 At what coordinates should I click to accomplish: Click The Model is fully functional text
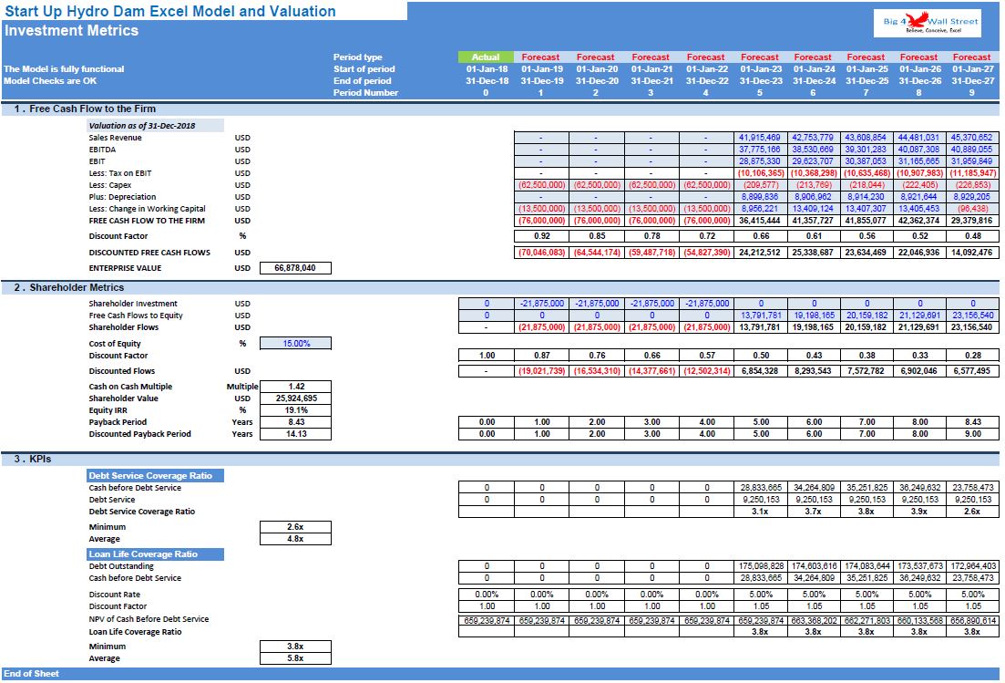pyautogui.click(x=64, y=69)
